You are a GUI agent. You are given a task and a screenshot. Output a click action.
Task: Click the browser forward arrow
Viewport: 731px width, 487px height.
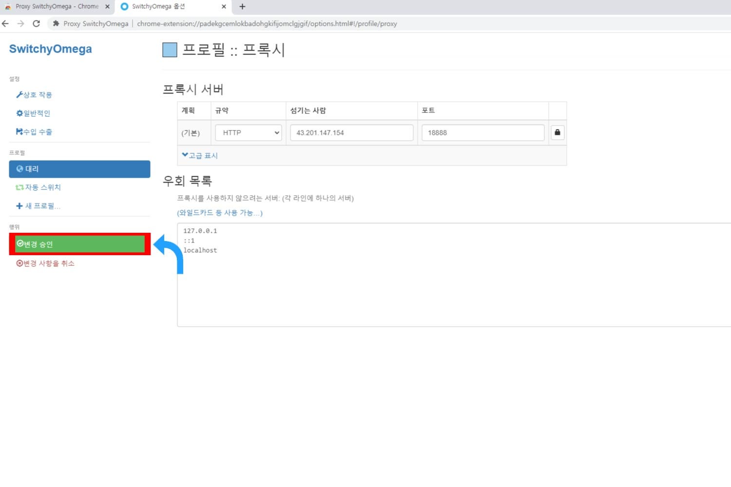[20, 23]
